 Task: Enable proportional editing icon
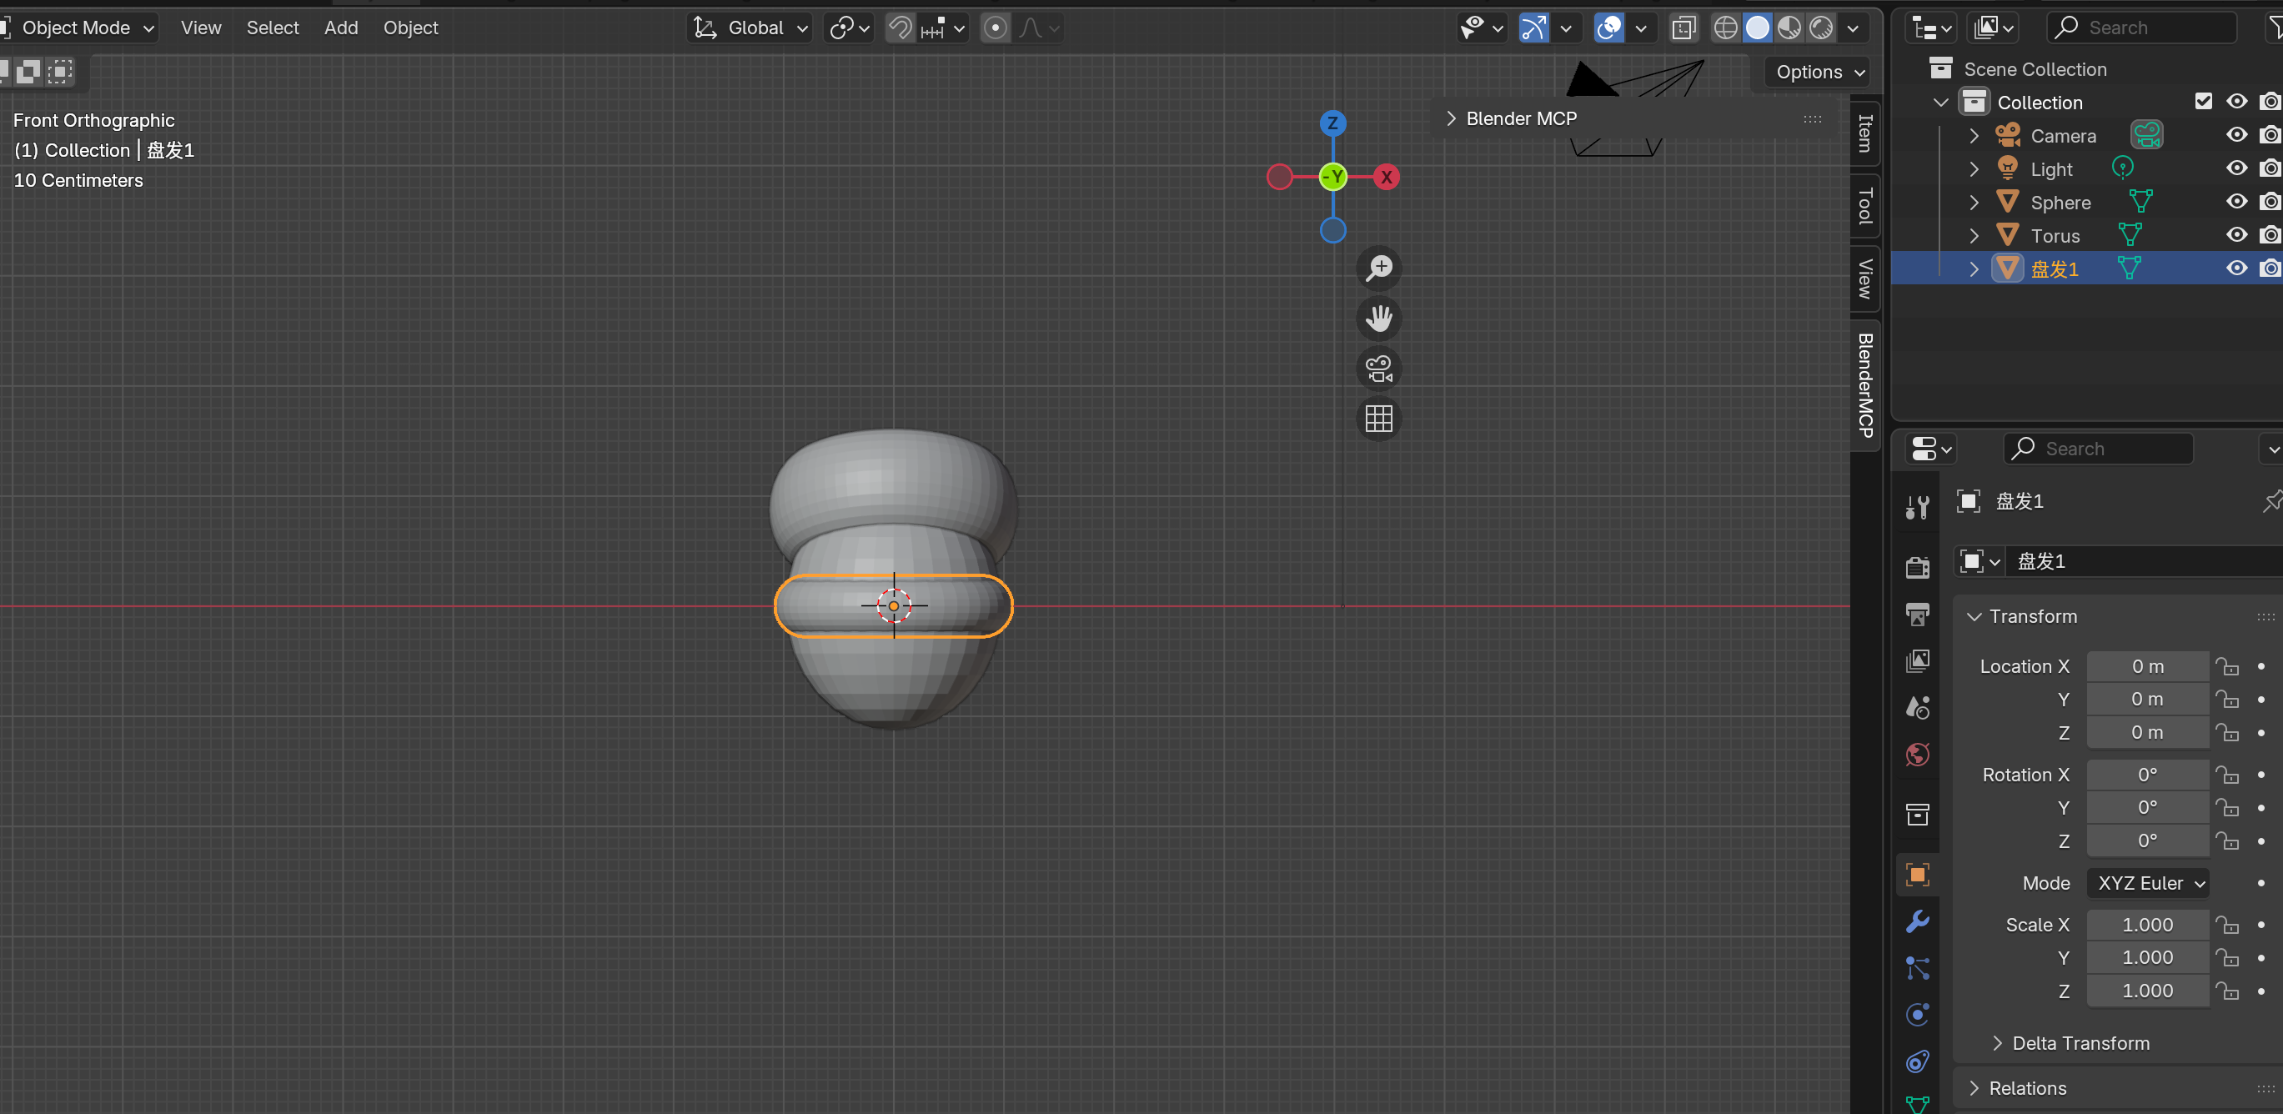(996, 28)
